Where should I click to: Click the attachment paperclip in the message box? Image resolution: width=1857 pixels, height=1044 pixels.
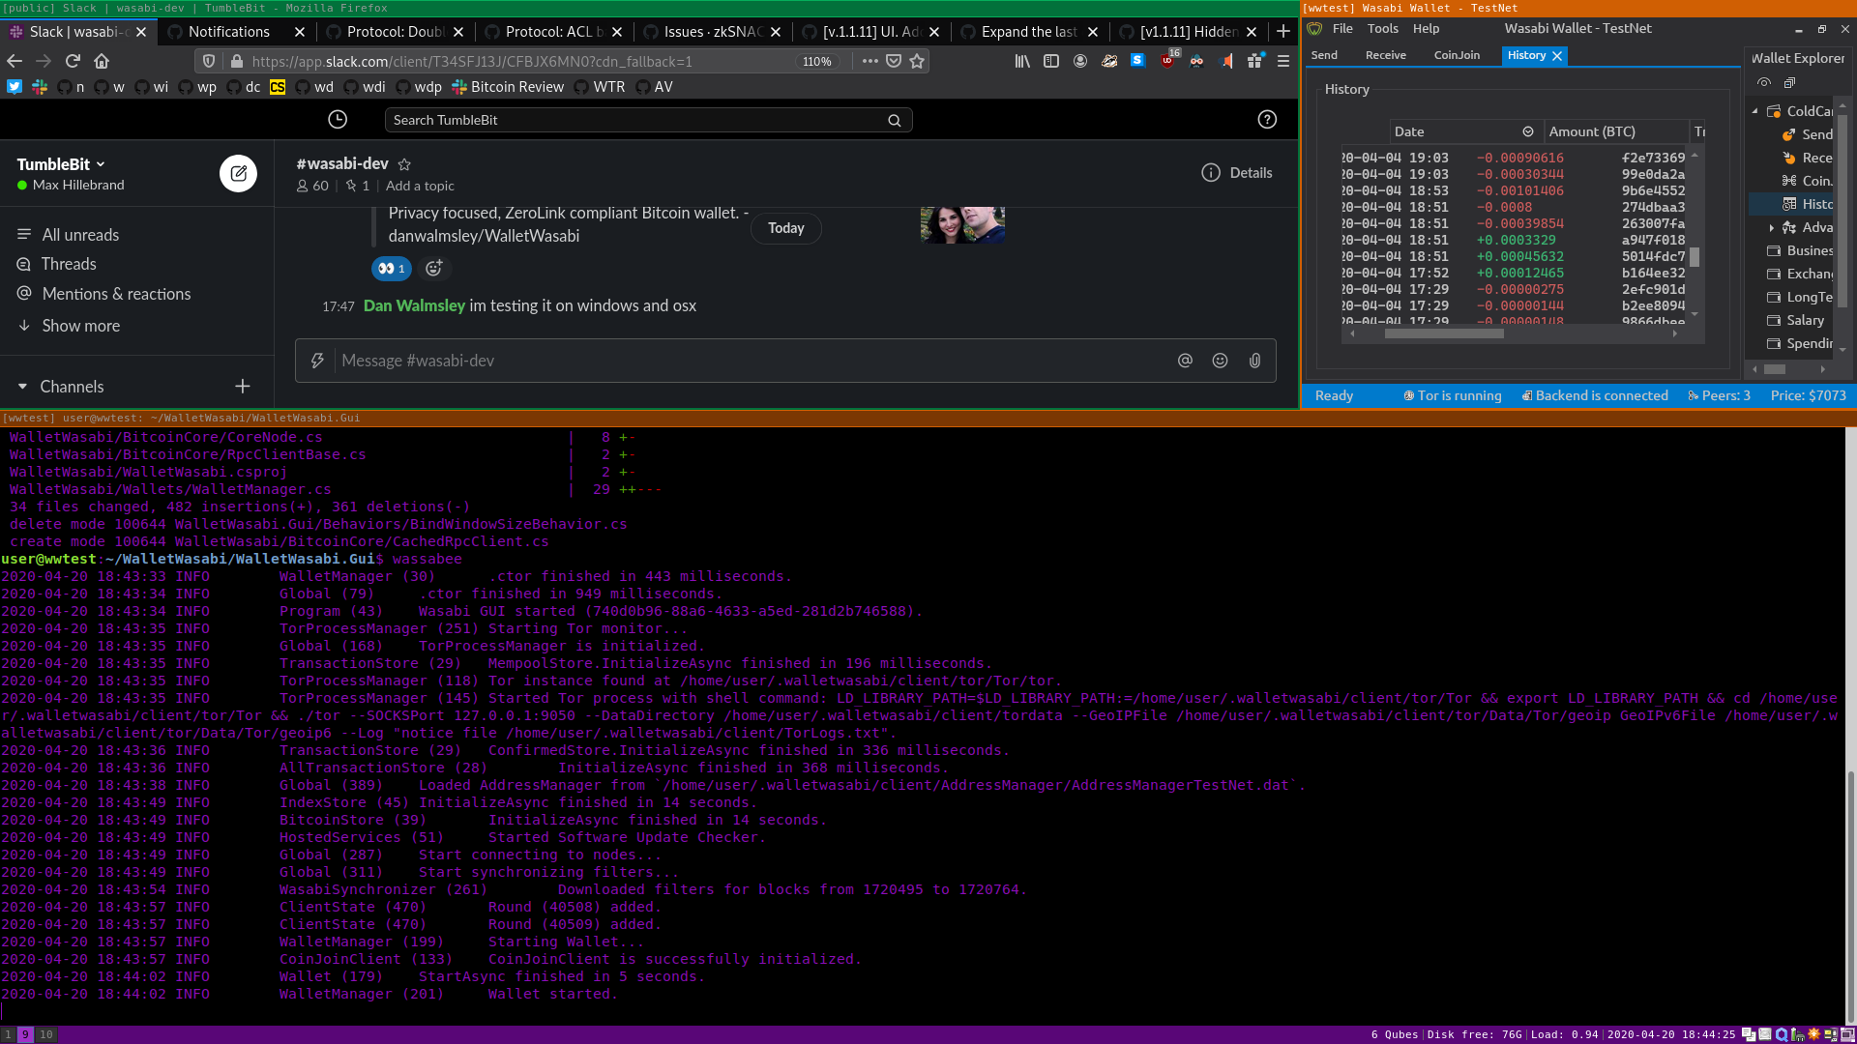(1254, 360)
